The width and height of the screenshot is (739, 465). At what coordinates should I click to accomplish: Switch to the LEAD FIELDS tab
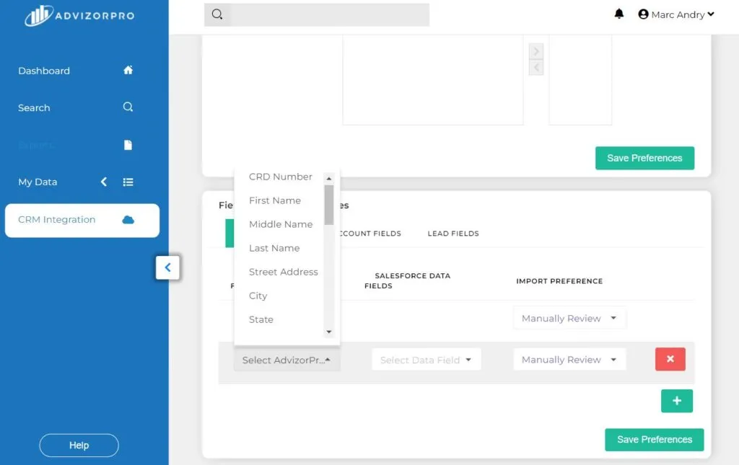click(453, 233)
